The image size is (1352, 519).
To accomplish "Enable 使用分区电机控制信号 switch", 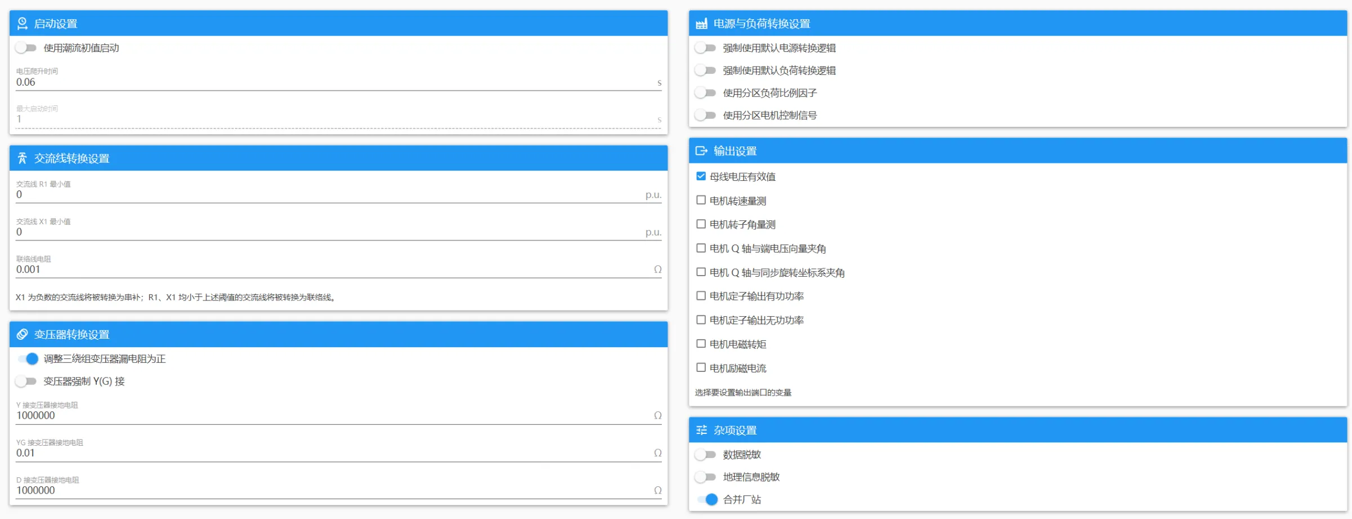I will click(x=705, y=116).
